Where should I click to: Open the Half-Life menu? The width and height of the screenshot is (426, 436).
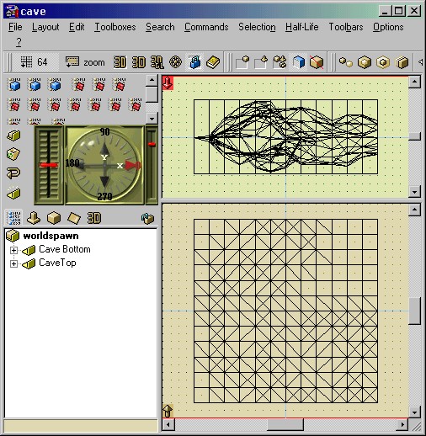coord(301,27)
